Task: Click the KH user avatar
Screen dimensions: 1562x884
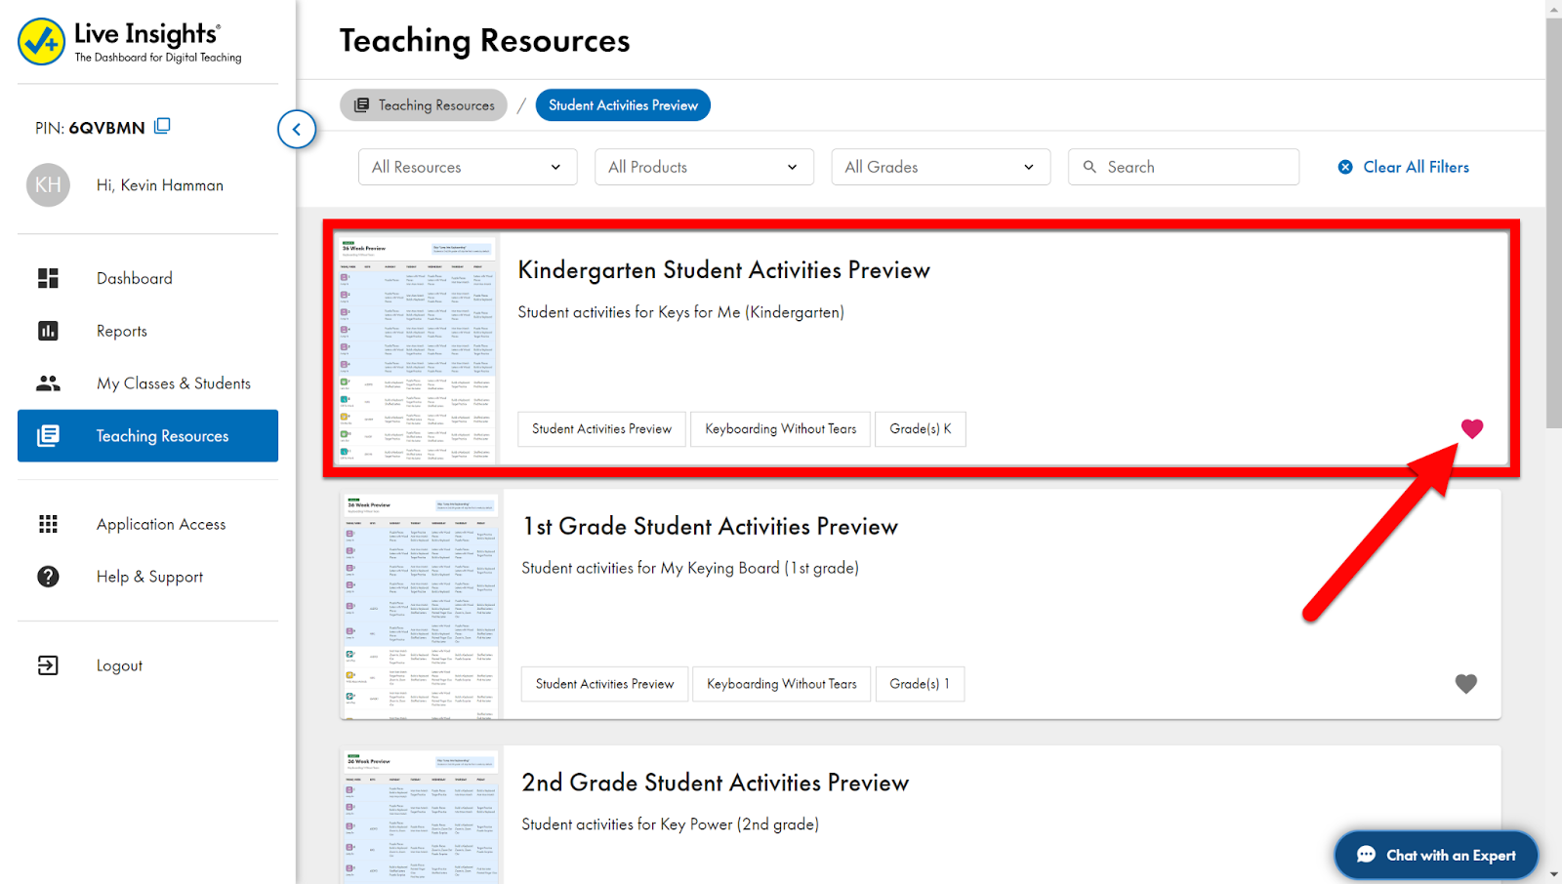Action: click(x=48, y=185)
